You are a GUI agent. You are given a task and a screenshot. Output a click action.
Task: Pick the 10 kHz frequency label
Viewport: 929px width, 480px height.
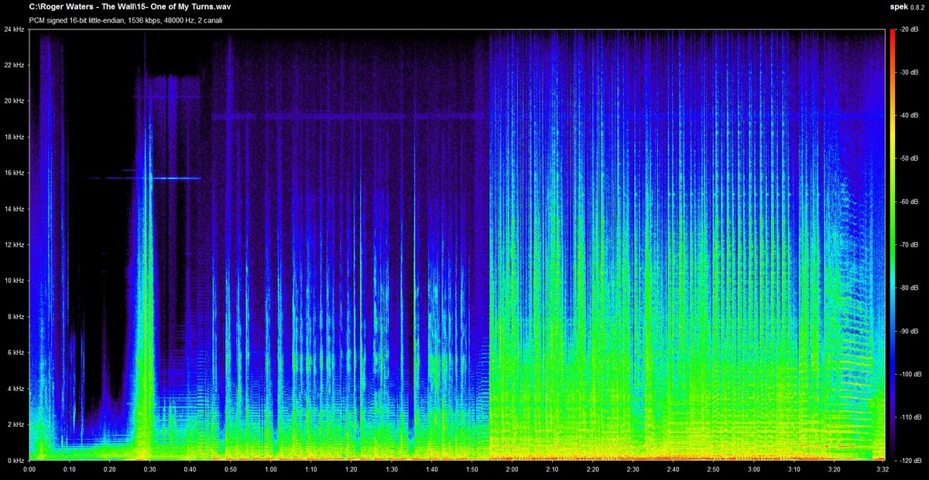(x=15, y=281)
